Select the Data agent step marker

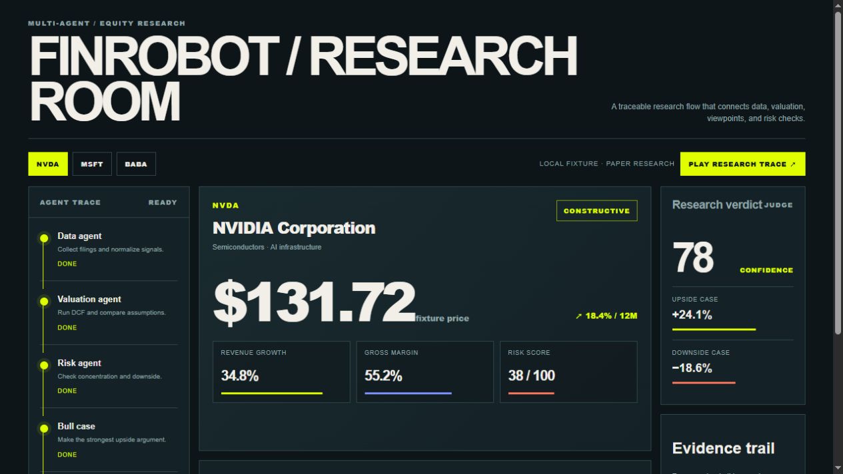click(x=44, y=238)
